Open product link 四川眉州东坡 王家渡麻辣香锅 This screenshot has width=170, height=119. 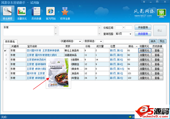click(x=44, y=51)
